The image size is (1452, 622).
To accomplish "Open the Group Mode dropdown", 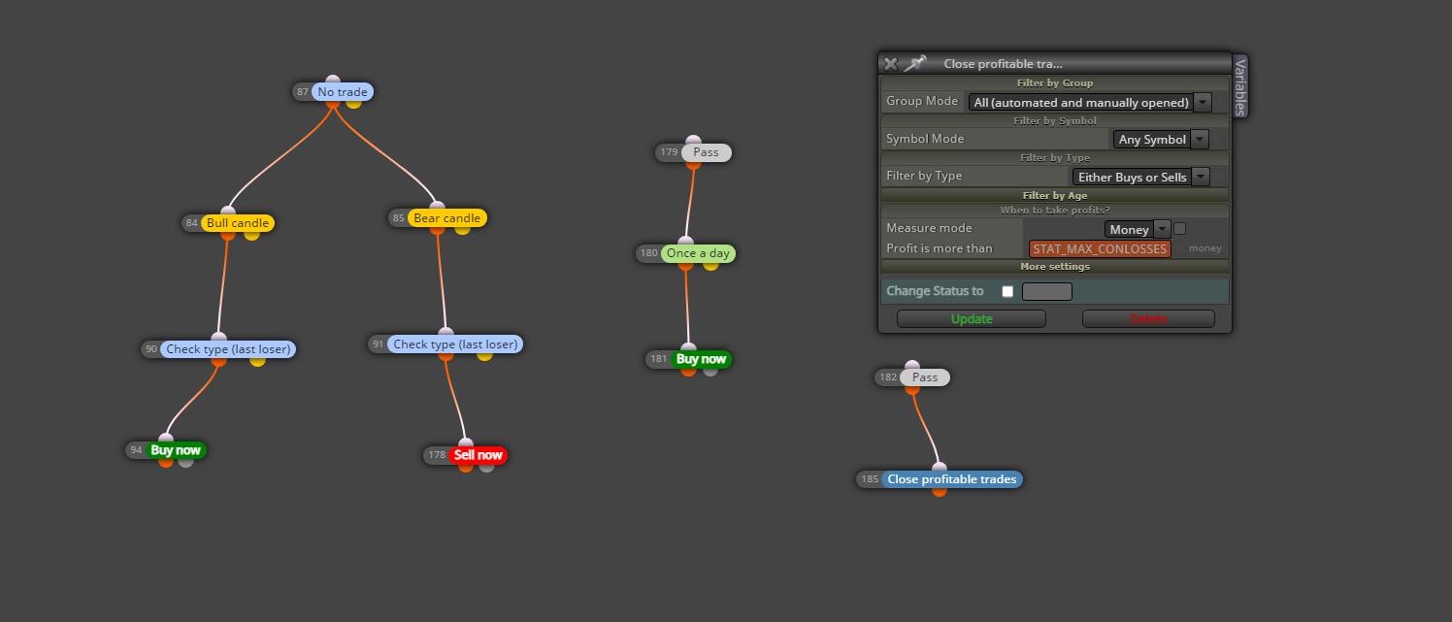I will tap(1090, 102).
